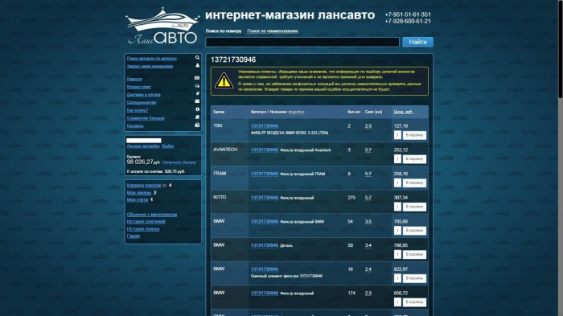This screenshot has width=563, height=316.
Task: Click the icon next to Доставка и оплата
Action: [197, 93]
